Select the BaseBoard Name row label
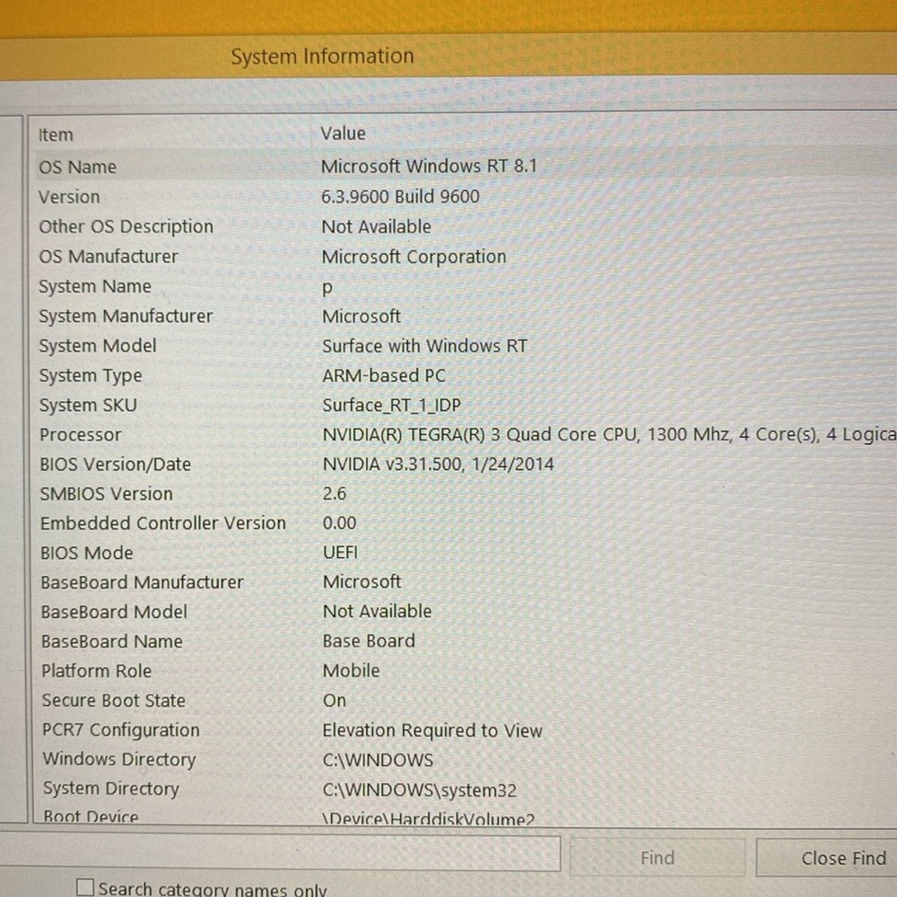 [x=112, y=641]
